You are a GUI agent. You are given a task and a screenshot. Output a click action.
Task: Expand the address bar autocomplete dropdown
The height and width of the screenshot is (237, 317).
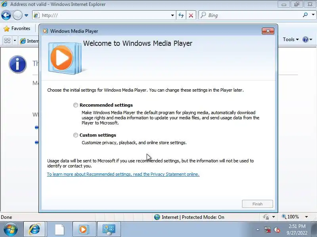click(172, 15)
